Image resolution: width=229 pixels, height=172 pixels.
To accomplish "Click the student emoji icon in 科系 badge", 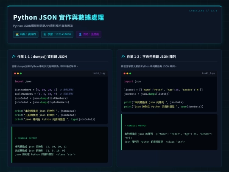I will coord(17,34).
